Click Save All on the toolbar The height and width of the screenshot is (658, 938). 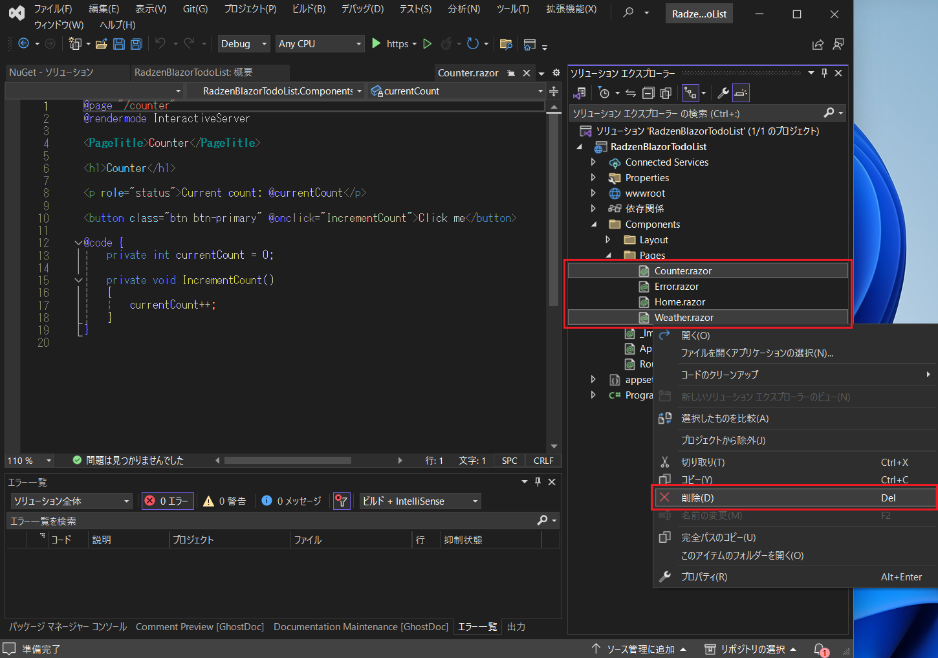click(x=135, y=43)
